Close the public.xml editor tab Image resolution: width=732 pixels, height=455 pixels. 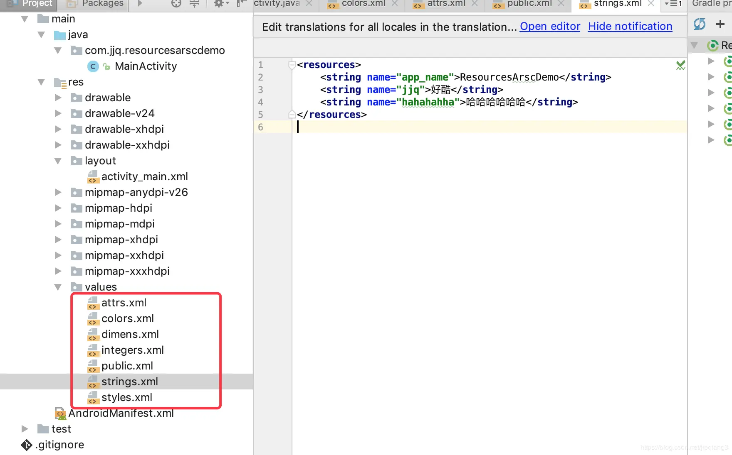coord(561,3)
